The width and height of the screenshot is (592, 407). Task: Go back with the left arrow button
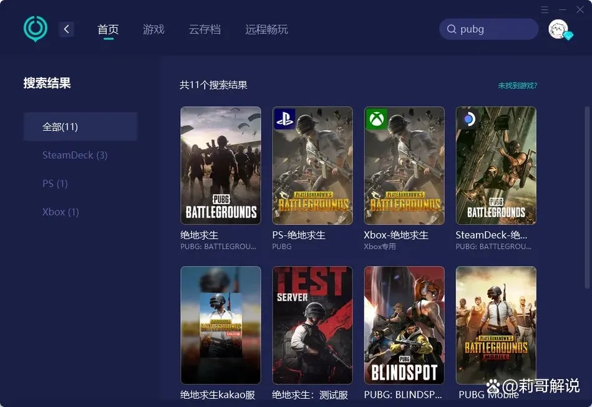(67, 29)
